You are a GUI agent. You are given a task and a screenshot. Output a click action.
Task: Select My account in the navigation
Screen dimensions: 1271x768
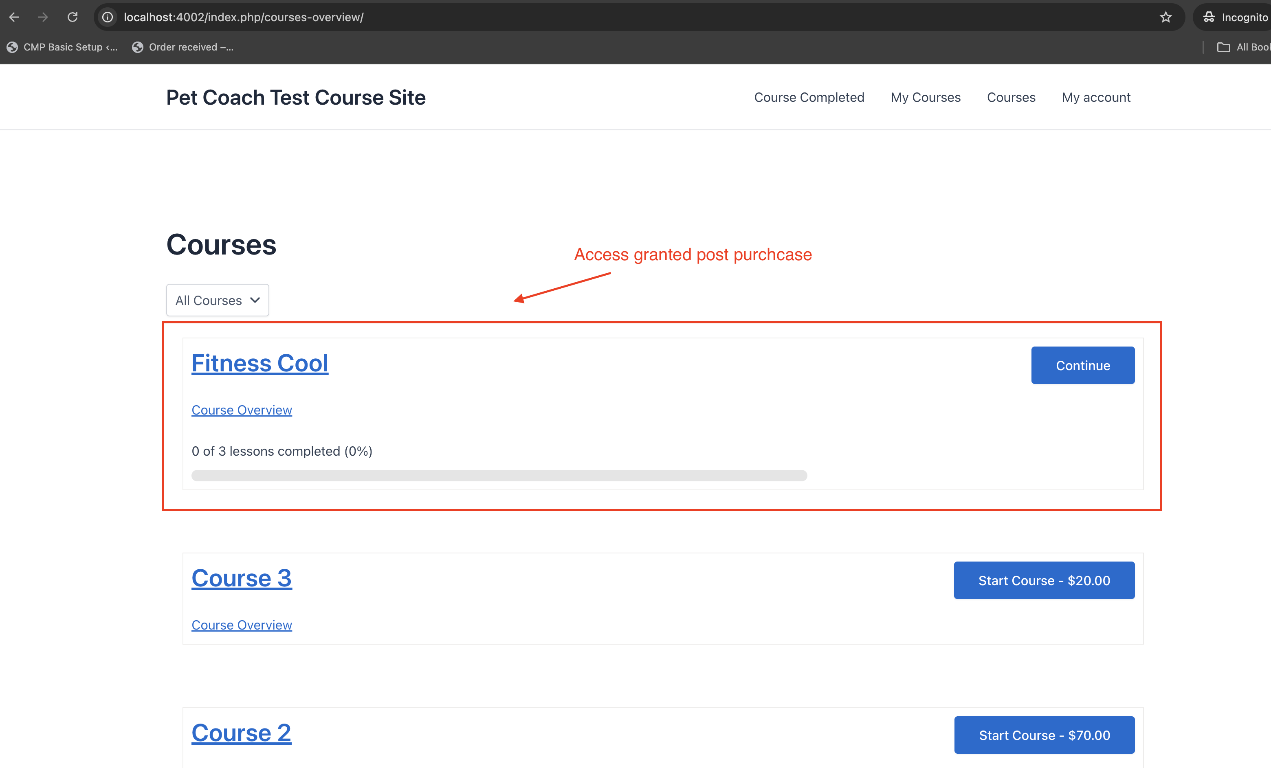point(1095,97)
